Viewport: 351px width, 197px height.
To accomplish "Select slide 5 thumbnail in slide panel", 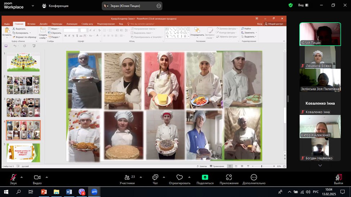I will [x=23, y=152].
